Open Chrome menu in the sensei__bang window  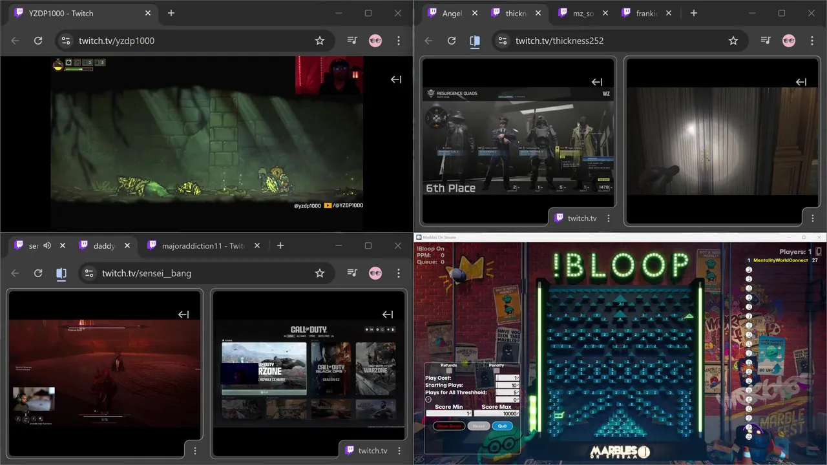coord(399,273)
